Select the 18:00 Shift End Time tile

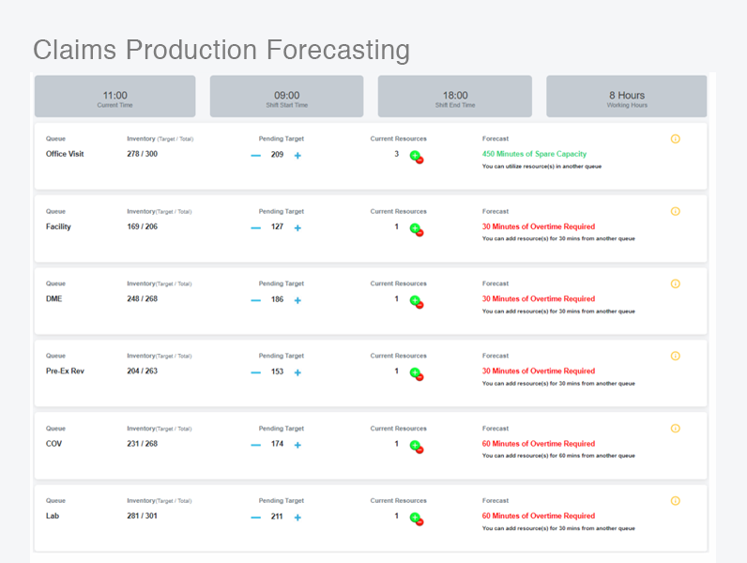click(455, 97)
